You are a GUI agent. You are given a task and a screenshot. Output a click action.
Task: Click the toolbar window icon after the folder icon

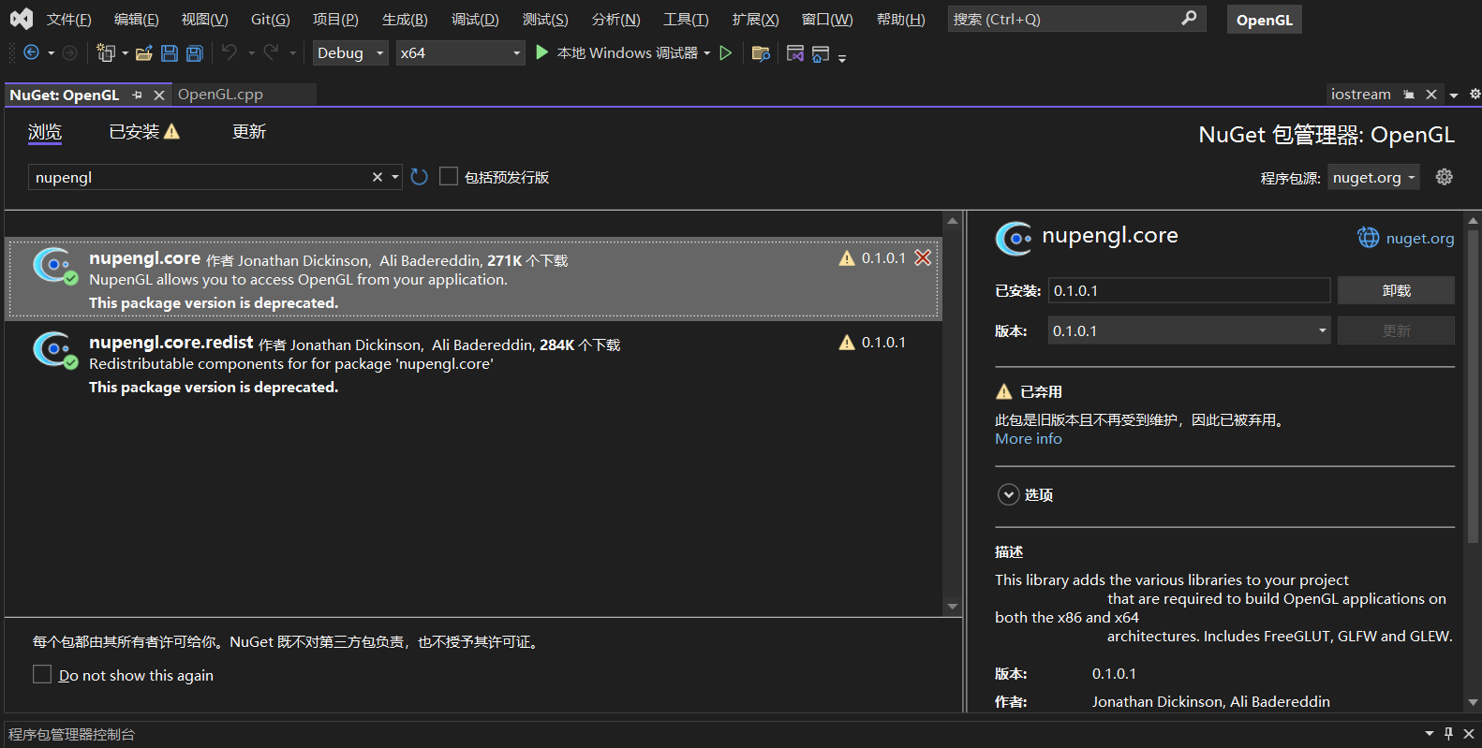point(795,53)
